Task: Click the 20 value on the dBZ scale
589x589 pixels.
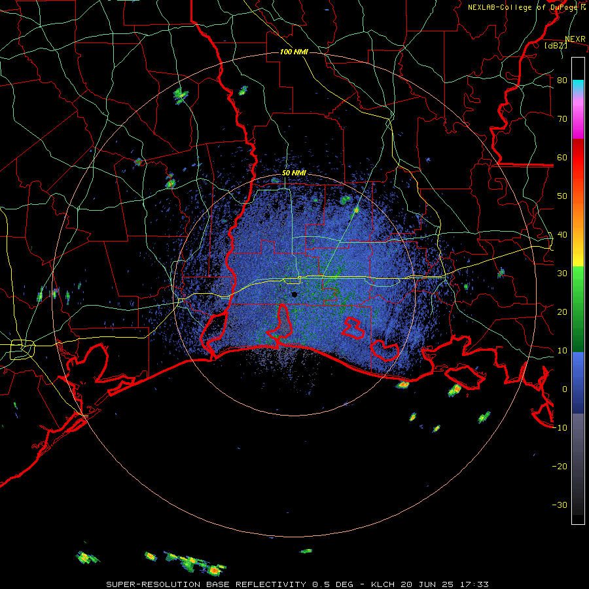Action: (562, 312)
